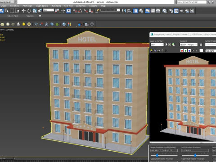Screen dimensions: 216x162
Task: Open the Material Editor
Action: click(165, 11)
